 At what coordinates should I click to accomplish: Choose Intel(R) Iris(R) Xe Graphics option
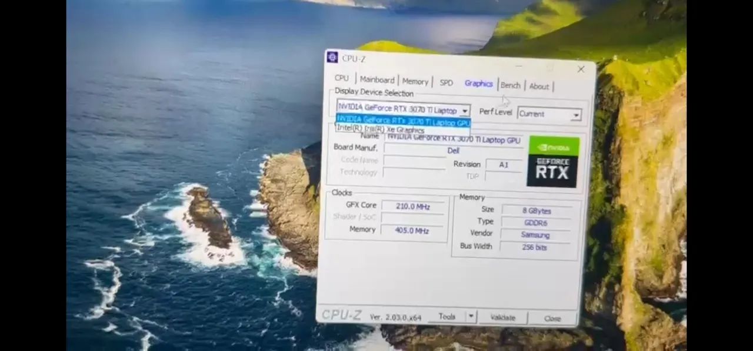pyautogui.click(x=381, y=129)
